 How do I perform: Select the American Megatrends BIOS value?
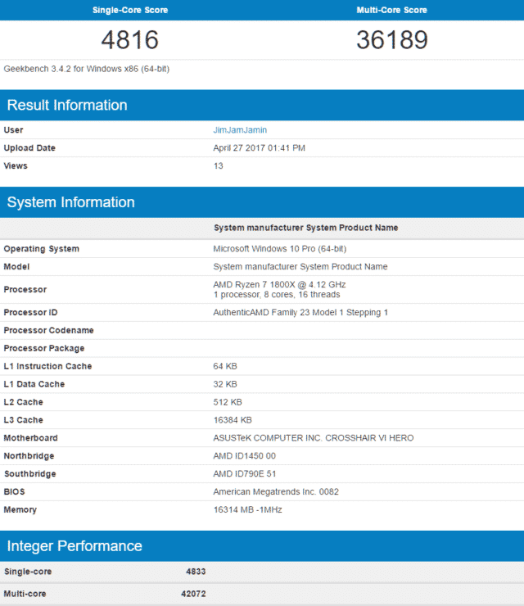pyautogui.click(x=276, y=491)
